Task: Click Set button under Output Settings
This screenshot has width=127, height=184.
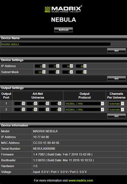Action: (116, 116)
